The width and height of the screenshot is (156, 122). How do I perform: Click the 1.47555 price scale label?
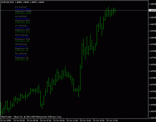(153, 71)
